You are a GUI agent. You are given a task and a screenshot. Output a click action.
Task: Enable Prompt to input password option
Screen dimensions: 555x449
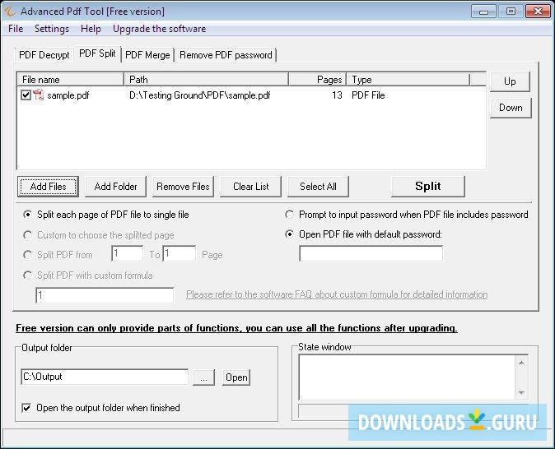coord(289,215)
